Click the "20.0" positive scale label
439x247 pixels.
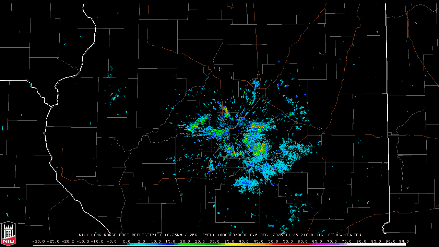click(186, 241)
